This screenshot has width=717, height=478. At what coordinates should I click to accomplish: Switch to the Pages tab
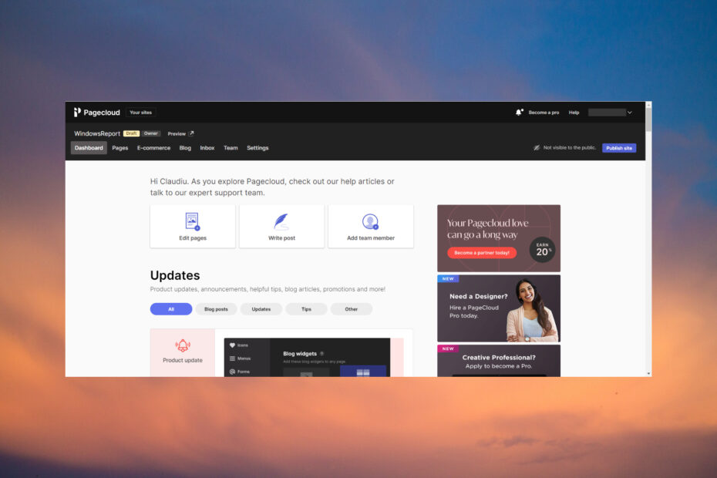coord(119,148)
